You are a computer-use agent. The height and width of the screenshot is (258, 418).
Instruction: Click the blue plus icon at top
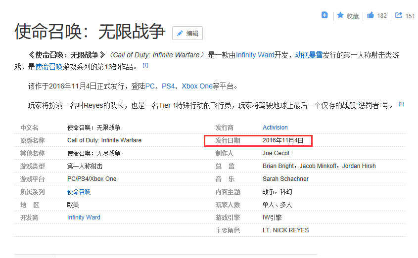pos(325,15)
